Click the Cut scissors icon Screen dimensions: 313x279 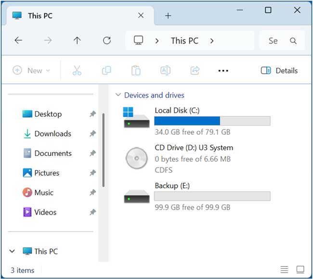click(x=77, y=70)
